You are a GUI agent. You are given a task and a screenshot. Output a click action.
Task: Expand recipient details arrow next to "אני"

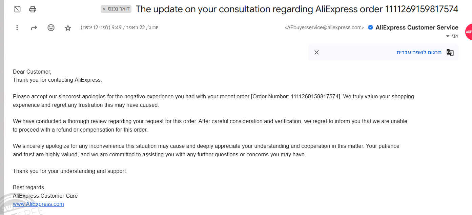(x=448, y=36)
